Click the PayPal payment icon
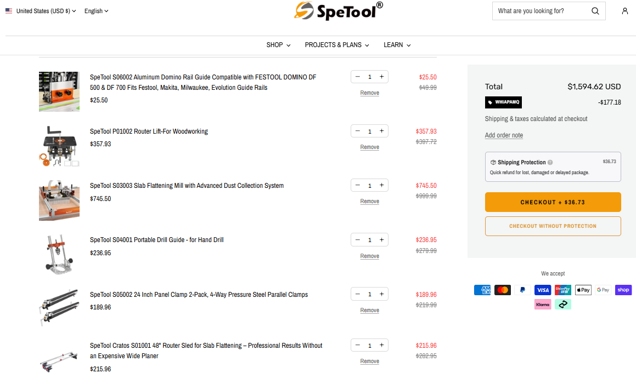636x379 pixels. click(x=522, y=290)
